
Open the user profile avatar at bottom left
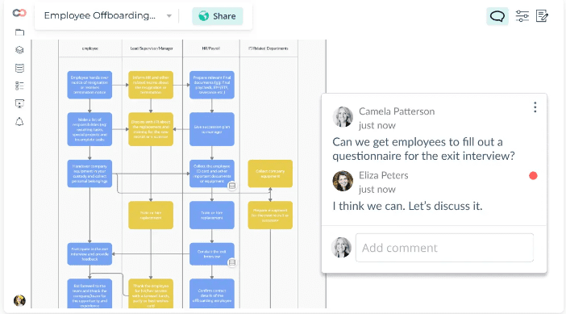coord(19,300)
